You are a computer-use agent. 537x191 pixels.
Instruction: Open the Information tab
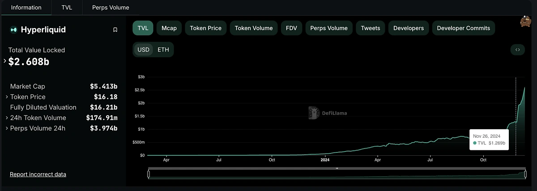26,8
